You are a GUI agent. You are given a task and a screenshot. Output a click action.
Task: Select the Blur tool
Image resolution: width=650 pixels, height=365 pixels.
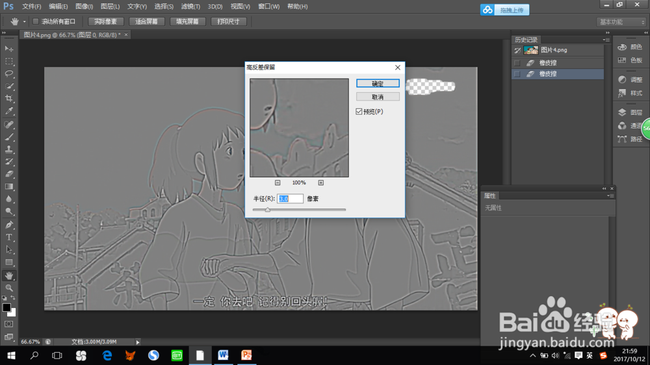[x=9, y=199]
